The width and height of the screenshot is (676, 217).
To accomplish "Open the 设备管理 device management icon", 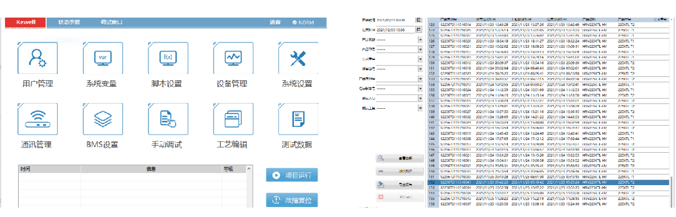I will click(x=233, y=58).
